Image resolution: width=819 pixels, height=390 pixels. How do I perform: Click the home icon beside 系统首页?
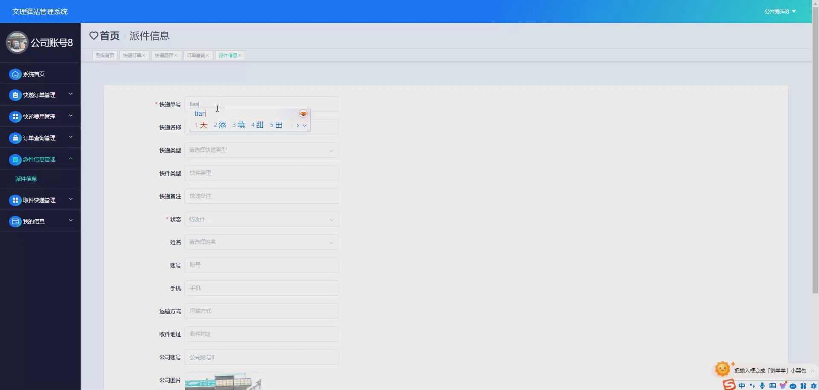tap(15, 74)
